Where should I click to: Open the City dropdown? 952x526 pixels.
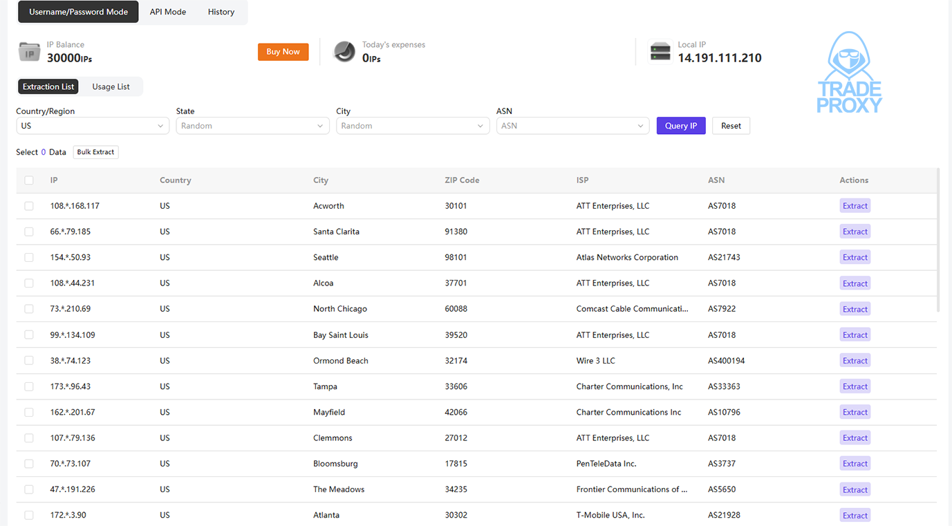[413, 126]
